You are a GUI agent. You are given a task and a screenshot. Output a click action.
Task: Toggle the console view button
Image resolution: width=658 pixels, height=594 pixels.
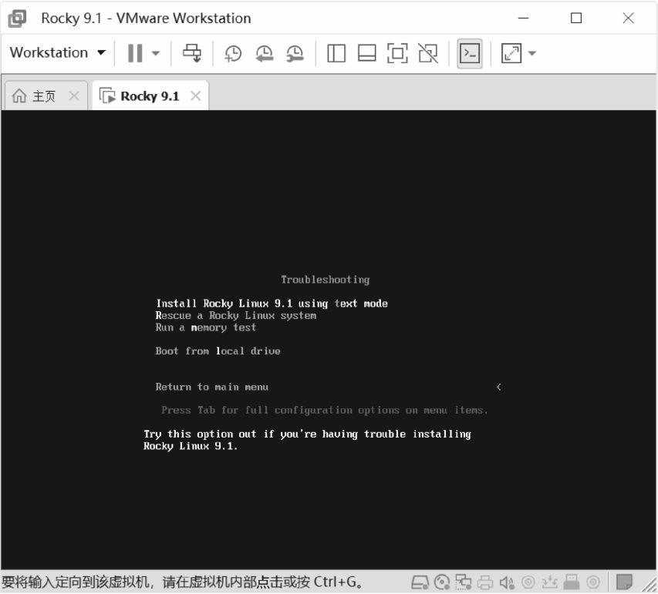point(470,53)
